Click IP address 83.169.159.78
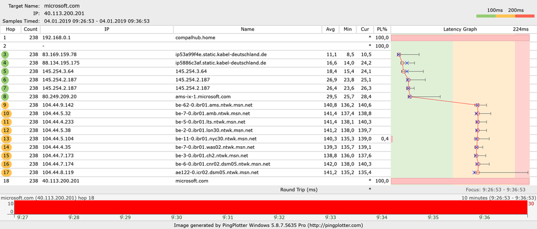 click(x=59, y=54)
